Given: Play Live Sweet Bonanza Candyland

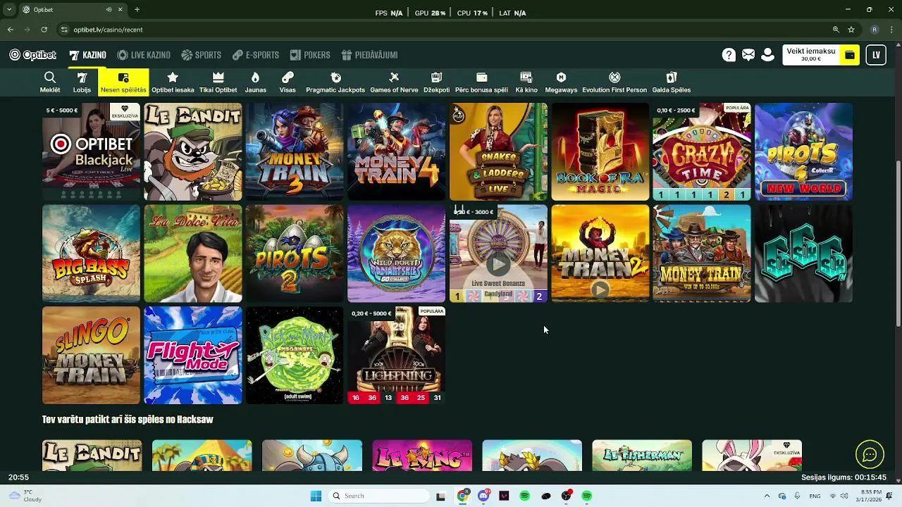Looking at the screenshot, I should (x=498, y=254).
